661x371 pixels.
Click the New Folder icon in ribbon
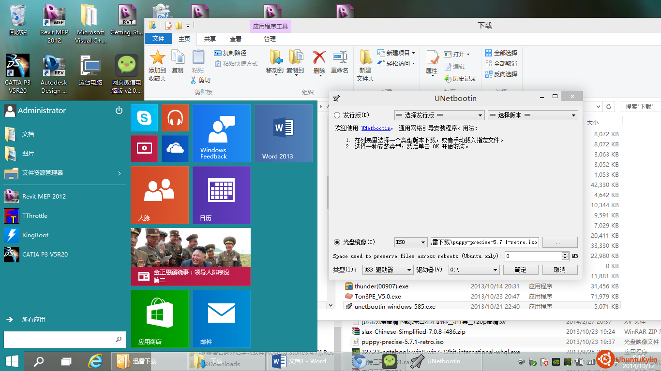click(365, 65)
